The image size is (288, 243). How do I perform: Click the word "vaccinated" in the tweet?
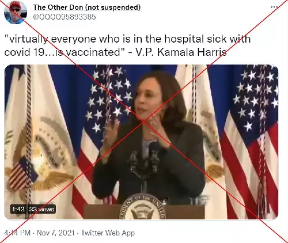[x=94, y=52]
